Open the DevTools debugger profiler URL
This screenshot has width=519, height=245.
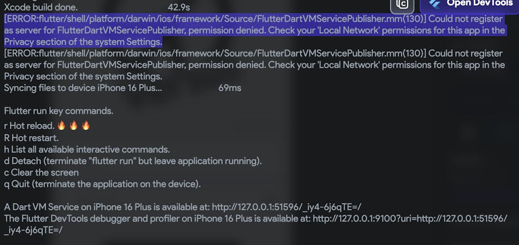click(x=410, y=219)
